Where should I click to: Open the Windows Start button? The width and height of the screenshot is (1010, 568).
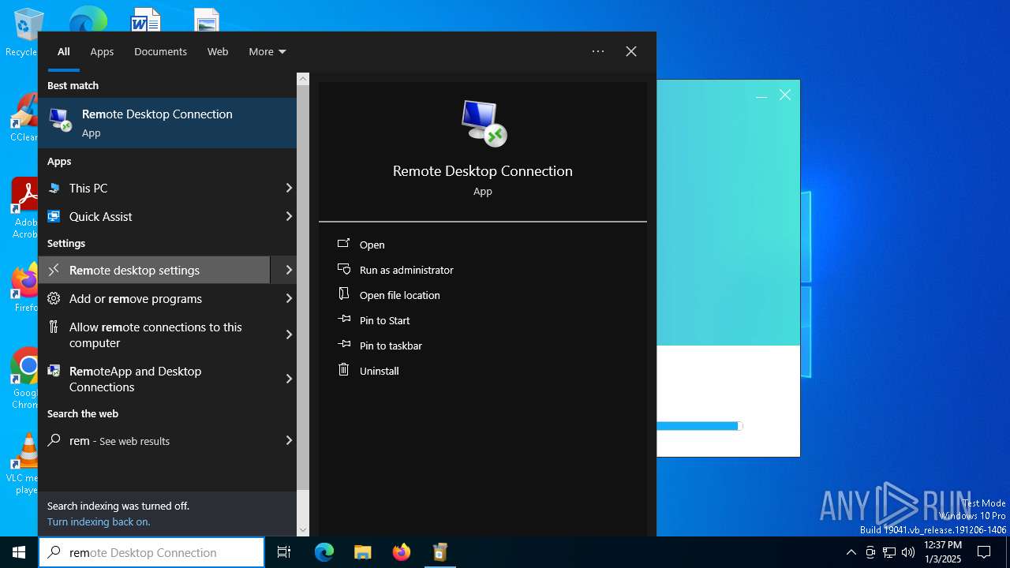tap(19, 552)
